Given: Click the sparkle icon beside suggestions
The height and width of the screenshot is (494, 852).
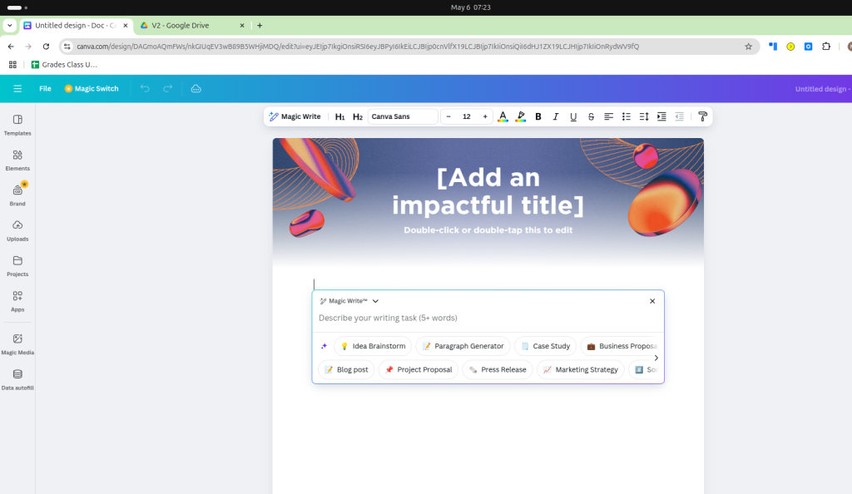Looking at the screenshot, I should 324,346.
